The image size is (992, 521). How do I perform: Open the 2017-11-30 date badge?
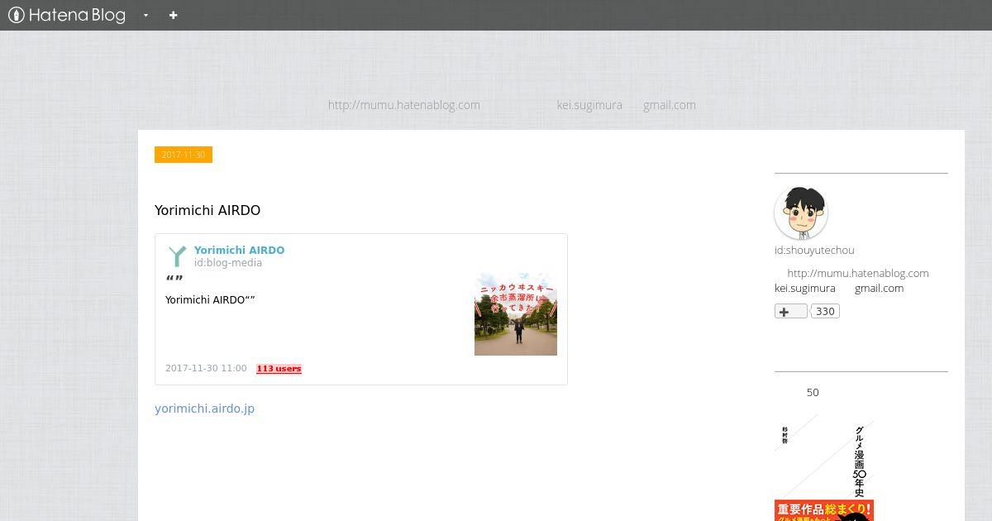coord(184,155)
